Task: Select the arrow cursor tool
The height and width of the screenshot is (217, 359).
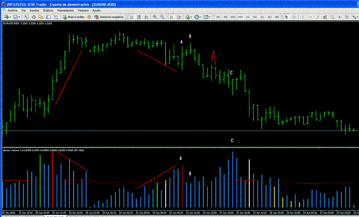Action: point(286,17)
